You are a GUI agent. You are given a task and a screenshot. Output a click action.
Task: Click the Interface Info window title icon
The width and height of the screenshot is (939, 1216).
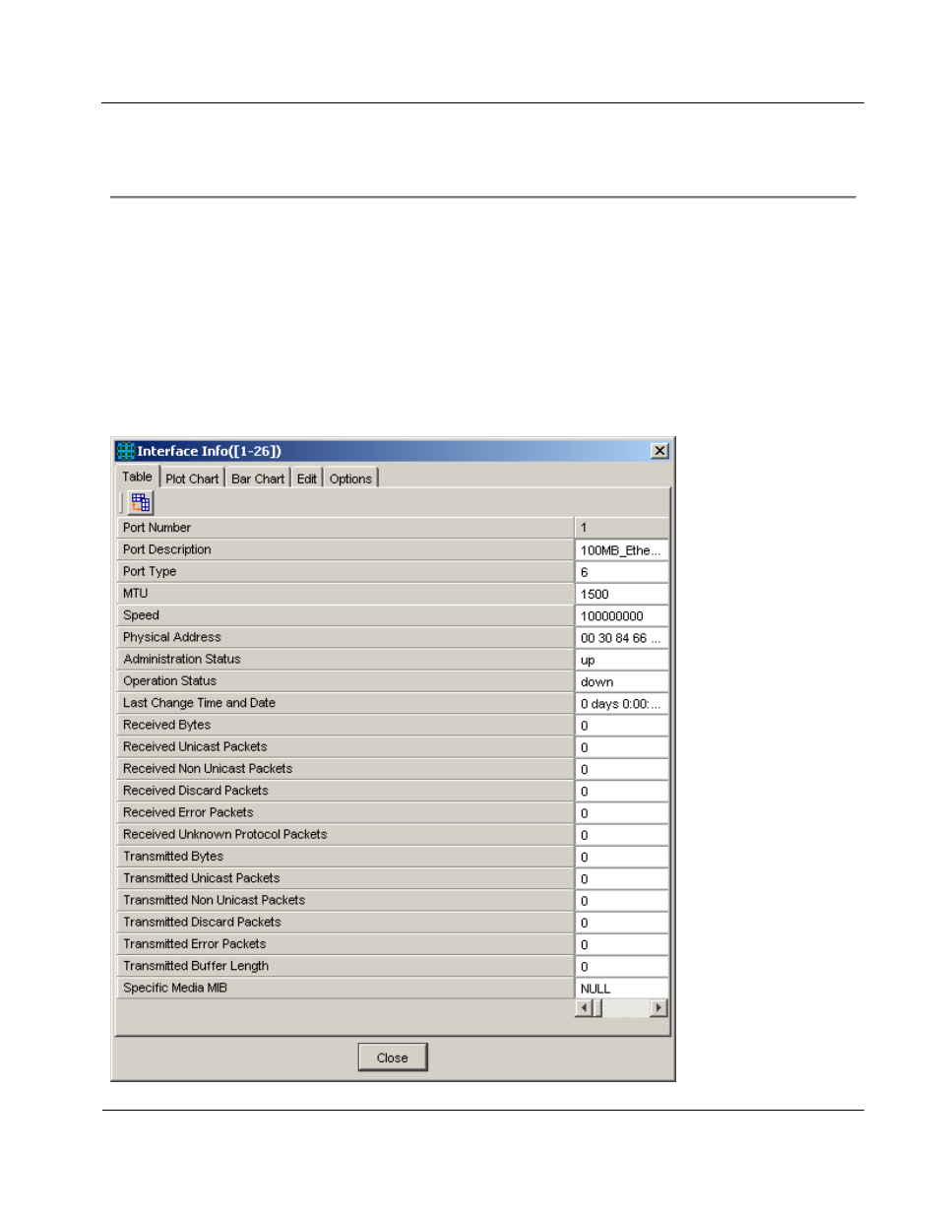tap(126, 451)
